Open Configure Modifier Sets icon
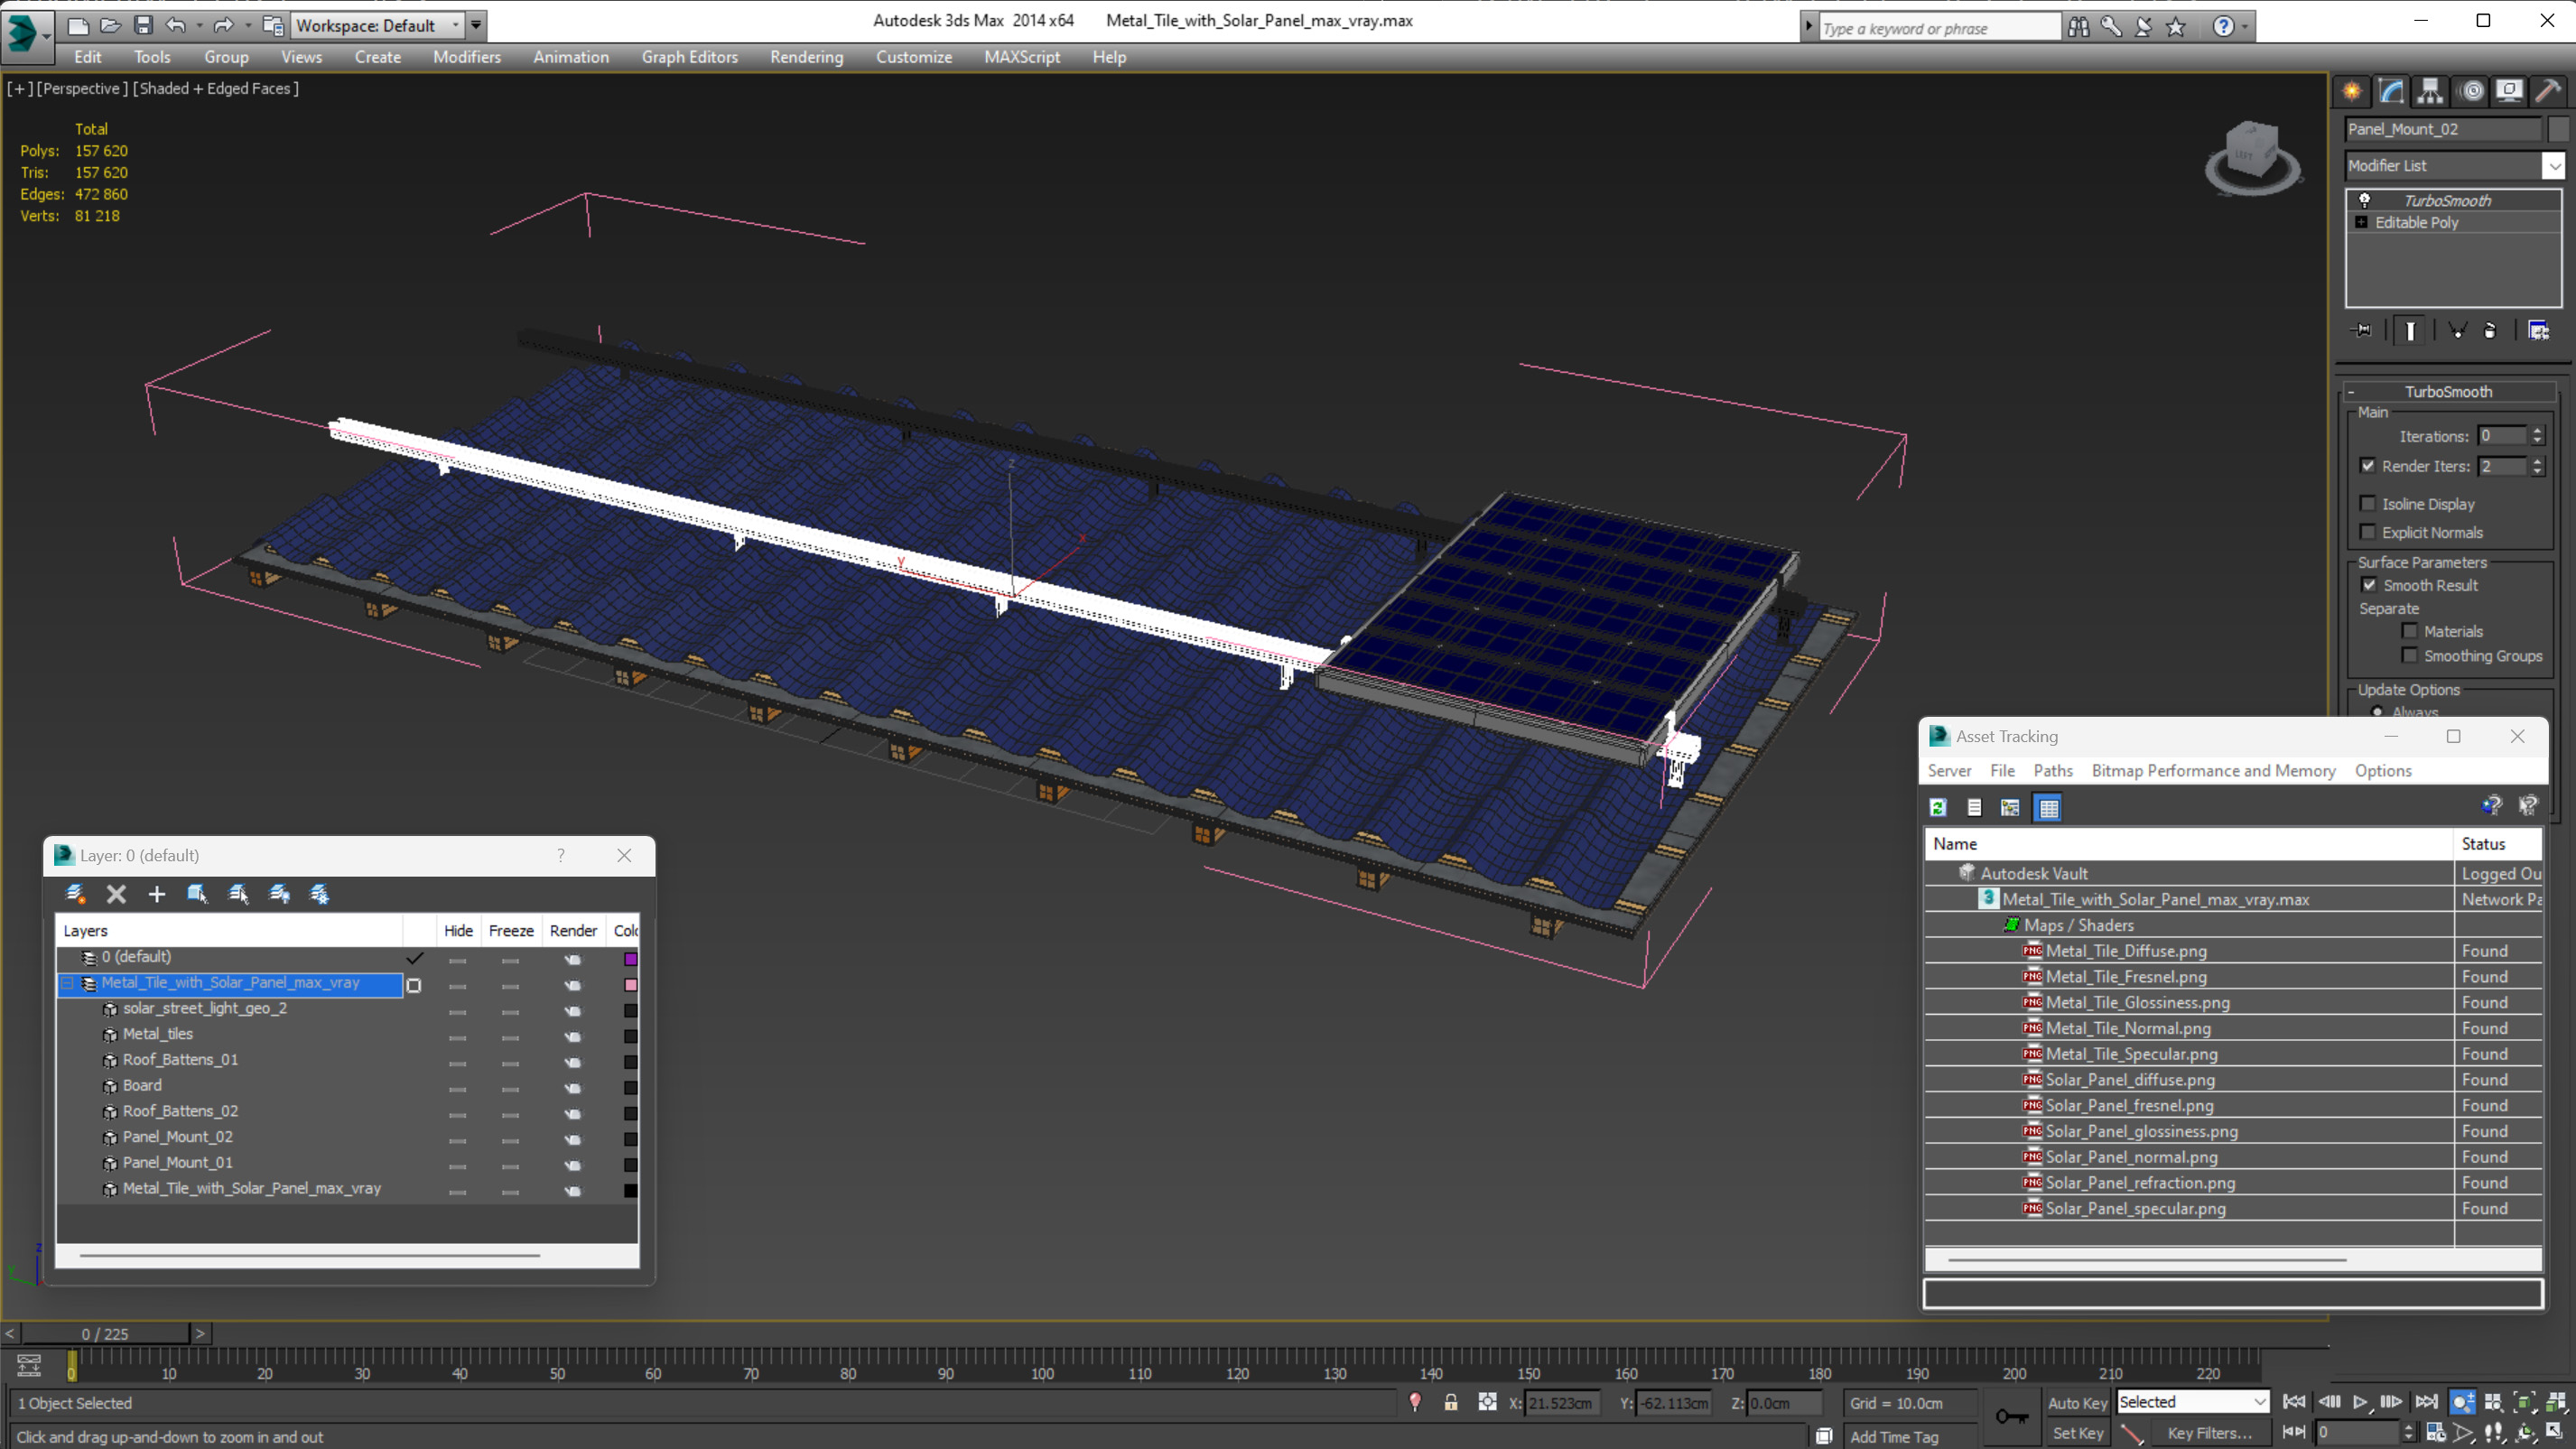2576x1449 pixels. point(2538,330)
